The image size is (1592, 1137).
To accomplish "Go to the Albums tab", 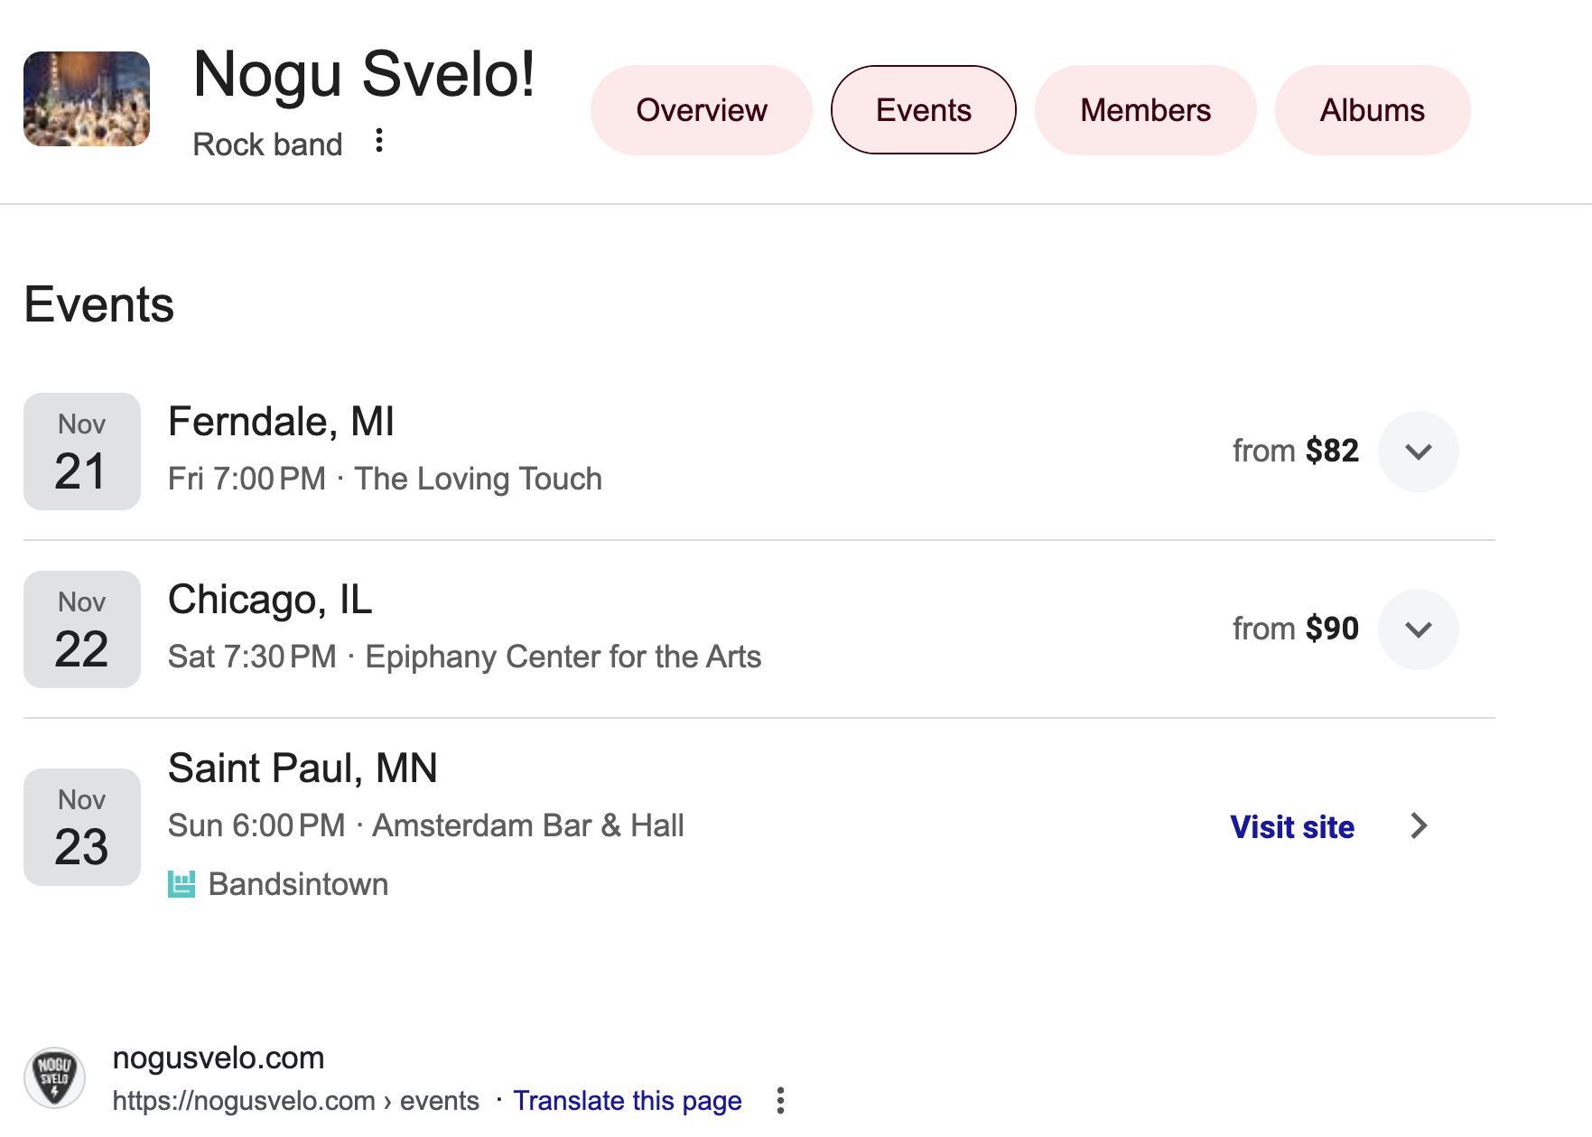I will 1373,110.
